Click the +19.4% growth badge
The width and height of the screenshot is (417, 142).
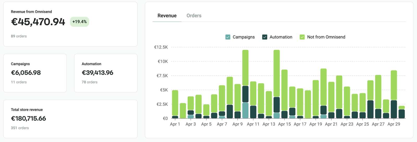(x=79, y=22)
